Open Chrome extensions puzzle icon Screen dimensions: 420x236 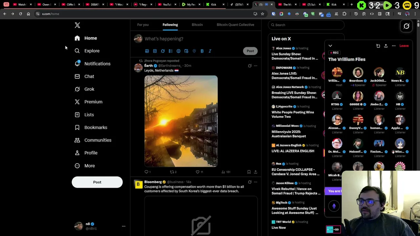click(x=344, y=14)
